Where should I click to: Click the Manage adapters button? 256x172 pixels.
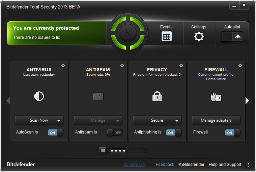pyautogui.click(x=216, y=120)
